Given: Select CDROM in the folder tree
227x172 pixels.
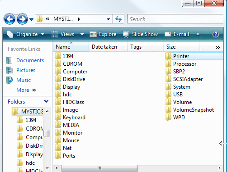Looking at the screenshot, I should (30, 129).
